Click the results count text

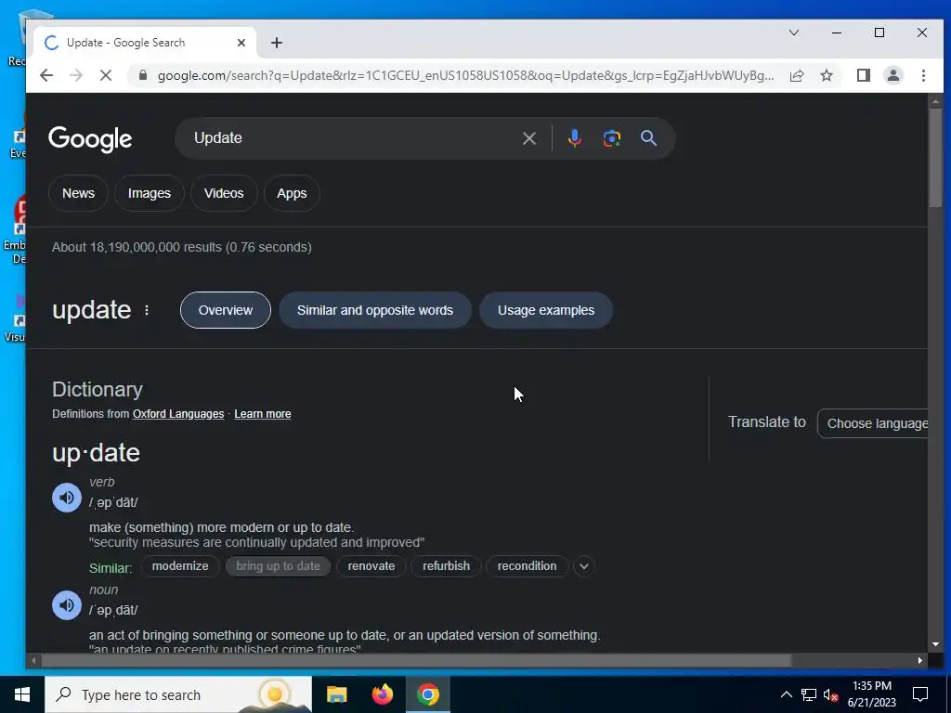tap(182, 247)
